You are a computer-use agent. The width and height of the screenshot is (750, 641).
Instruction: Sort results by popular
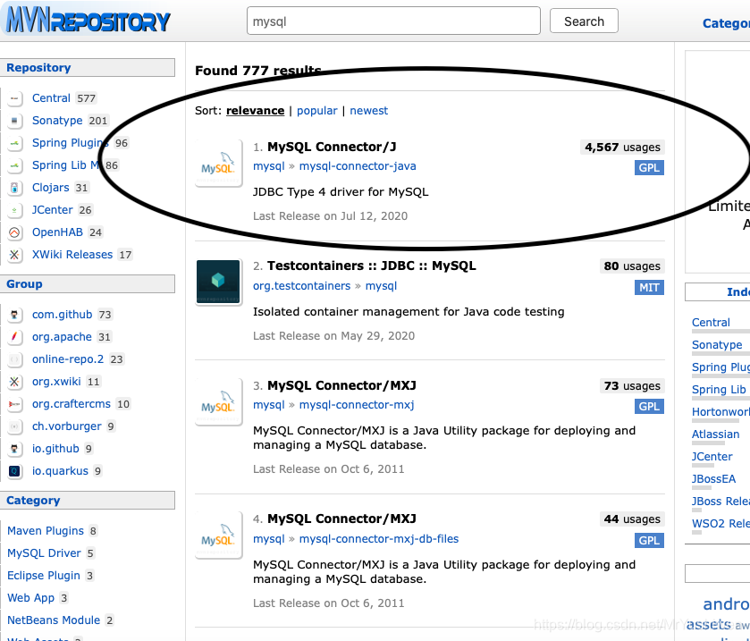tap(316, 111)
